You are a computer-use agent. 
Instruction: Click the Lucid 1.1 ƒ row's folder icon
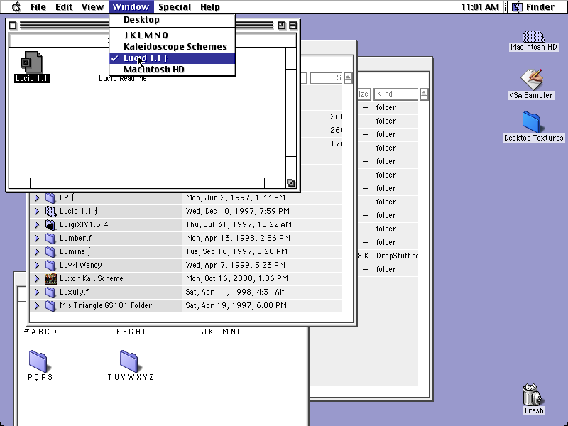(x=50, y=211)
